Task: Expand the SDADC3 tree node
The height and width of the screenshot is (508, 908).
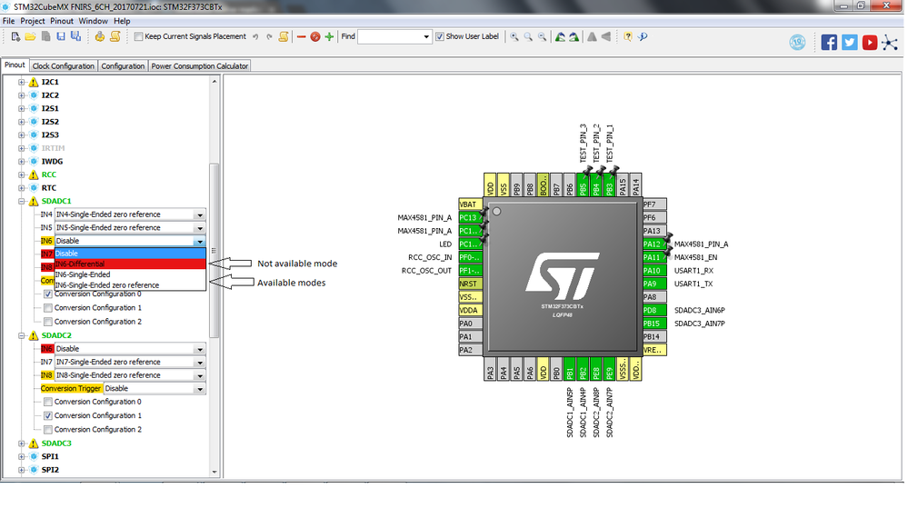Action: click(x=22, y=443)
